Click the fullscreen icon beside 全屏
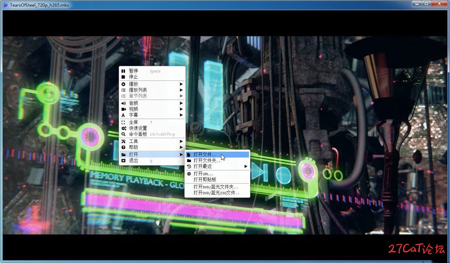The width and height of the screenshot is (450, 263). [x=123, y=122]
